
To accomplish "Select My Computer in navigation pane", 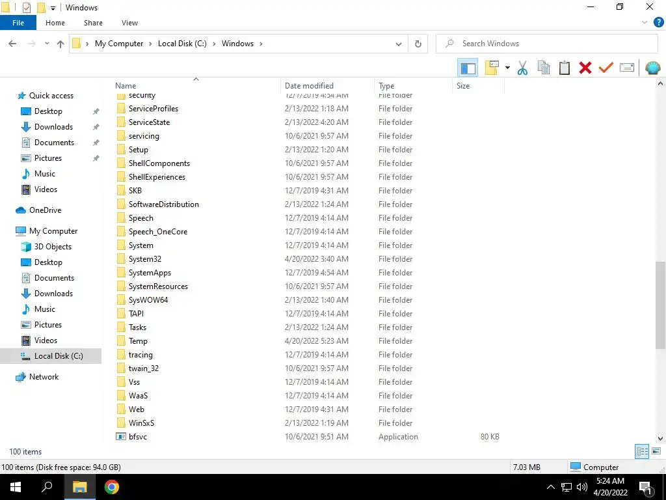I will pos(53,231).
